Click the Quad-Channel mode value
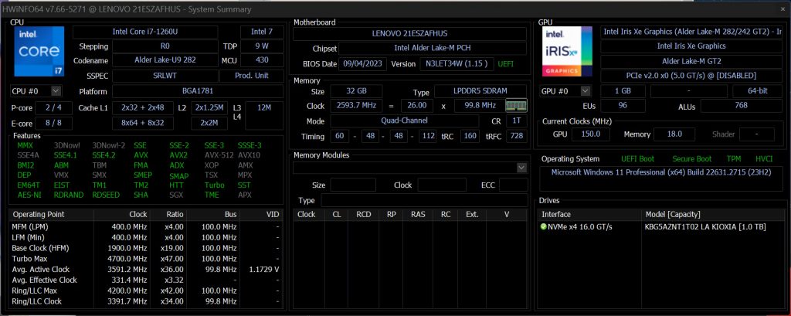 405,121
